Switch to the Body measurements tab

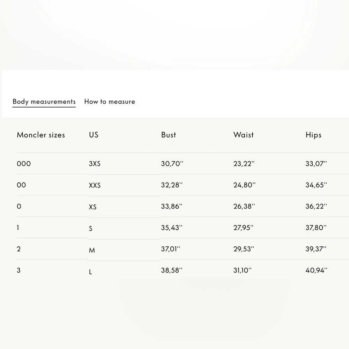point(44,102)
